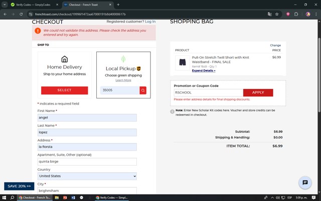Click the SAVE 20% banner button
321x201 pixels.
[19, 186]
